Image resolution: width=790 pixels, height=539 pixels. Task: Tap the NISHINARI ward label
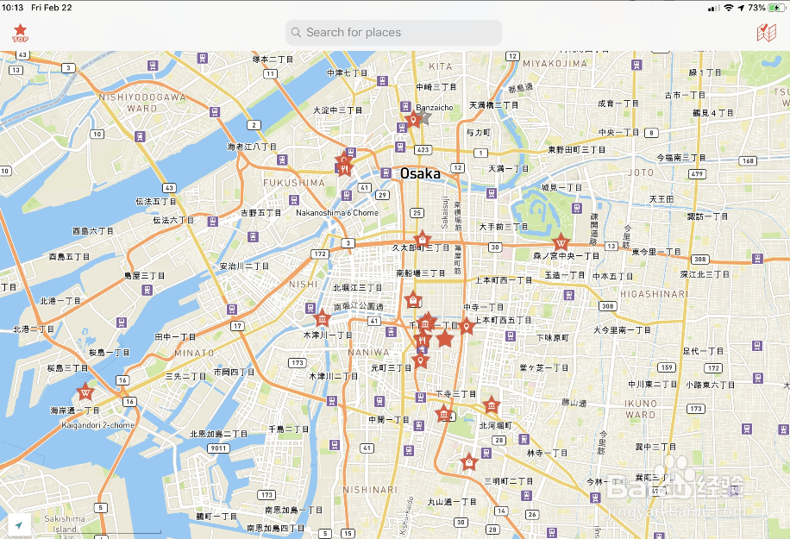370,490
